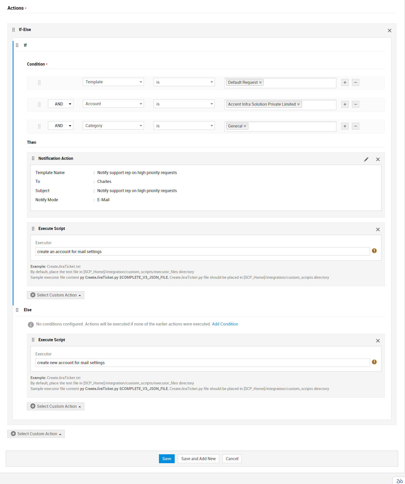Image resolution: width=405 pixels, height=484 pixels.
Task: Delete the If-Else action block
Action: click(x=389, y=30)
